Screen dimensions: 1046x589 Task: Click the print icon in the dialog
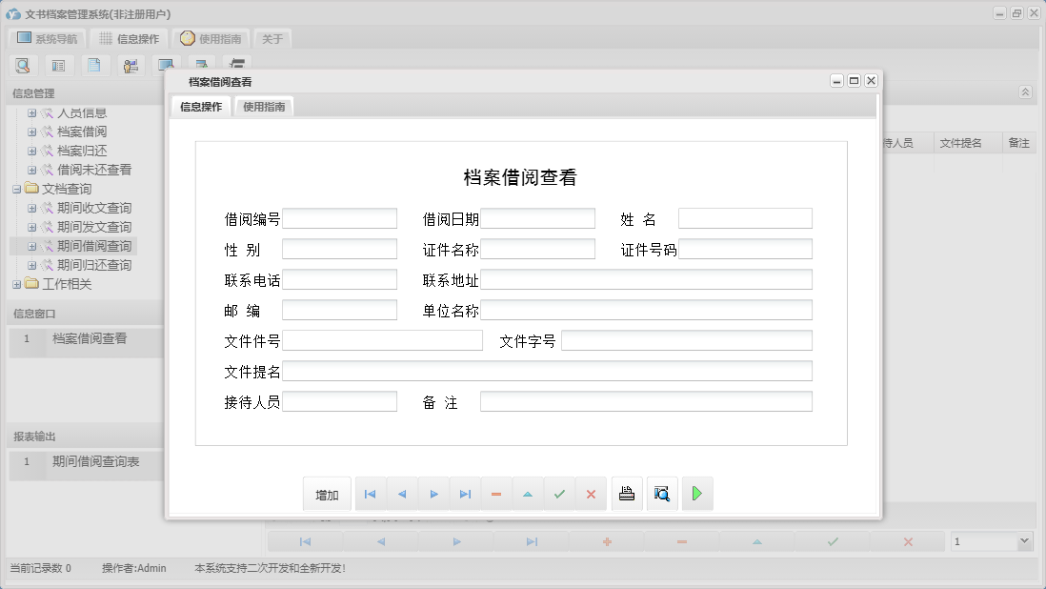627,493
